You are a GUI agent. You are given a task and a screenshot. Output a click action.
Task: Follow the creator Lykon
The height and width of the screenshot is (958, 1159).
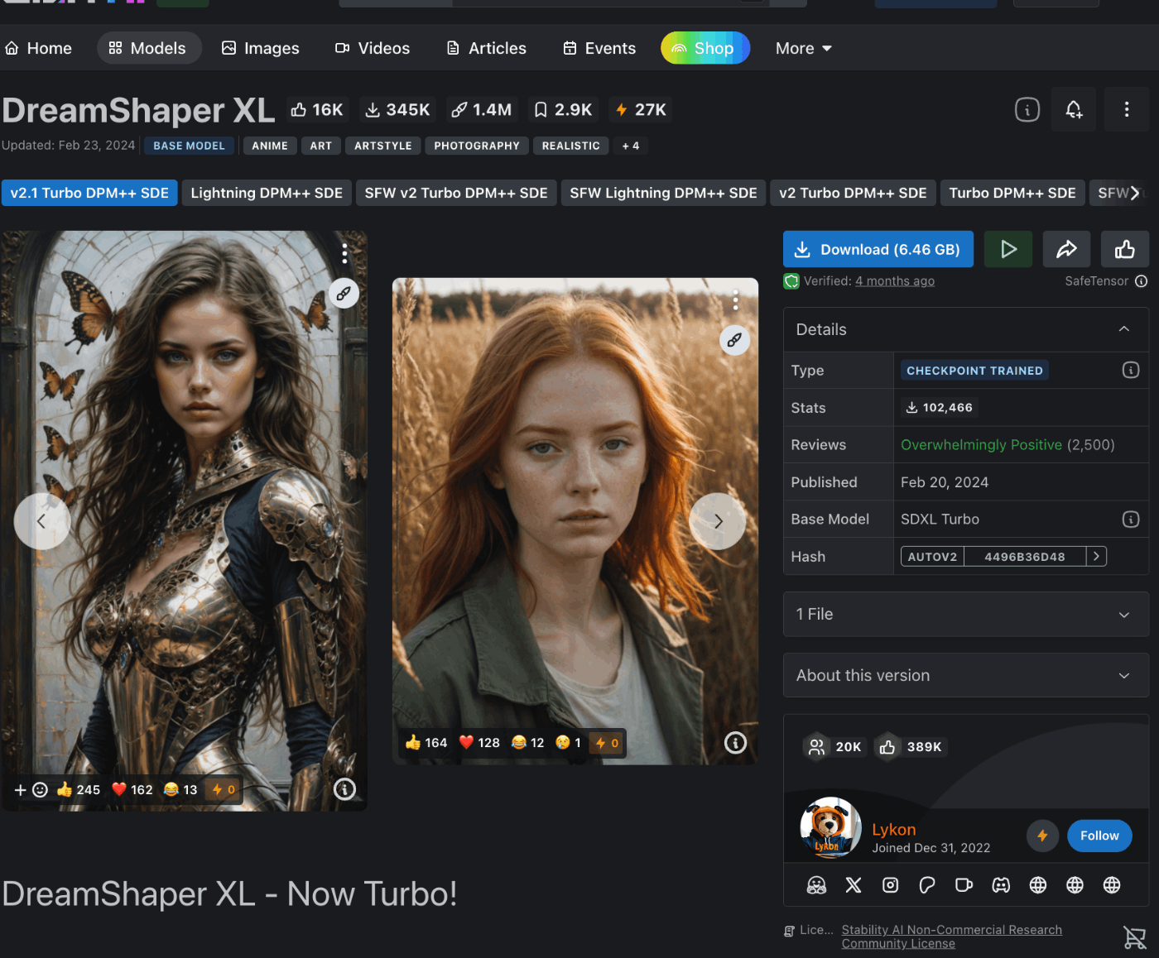1099,836
